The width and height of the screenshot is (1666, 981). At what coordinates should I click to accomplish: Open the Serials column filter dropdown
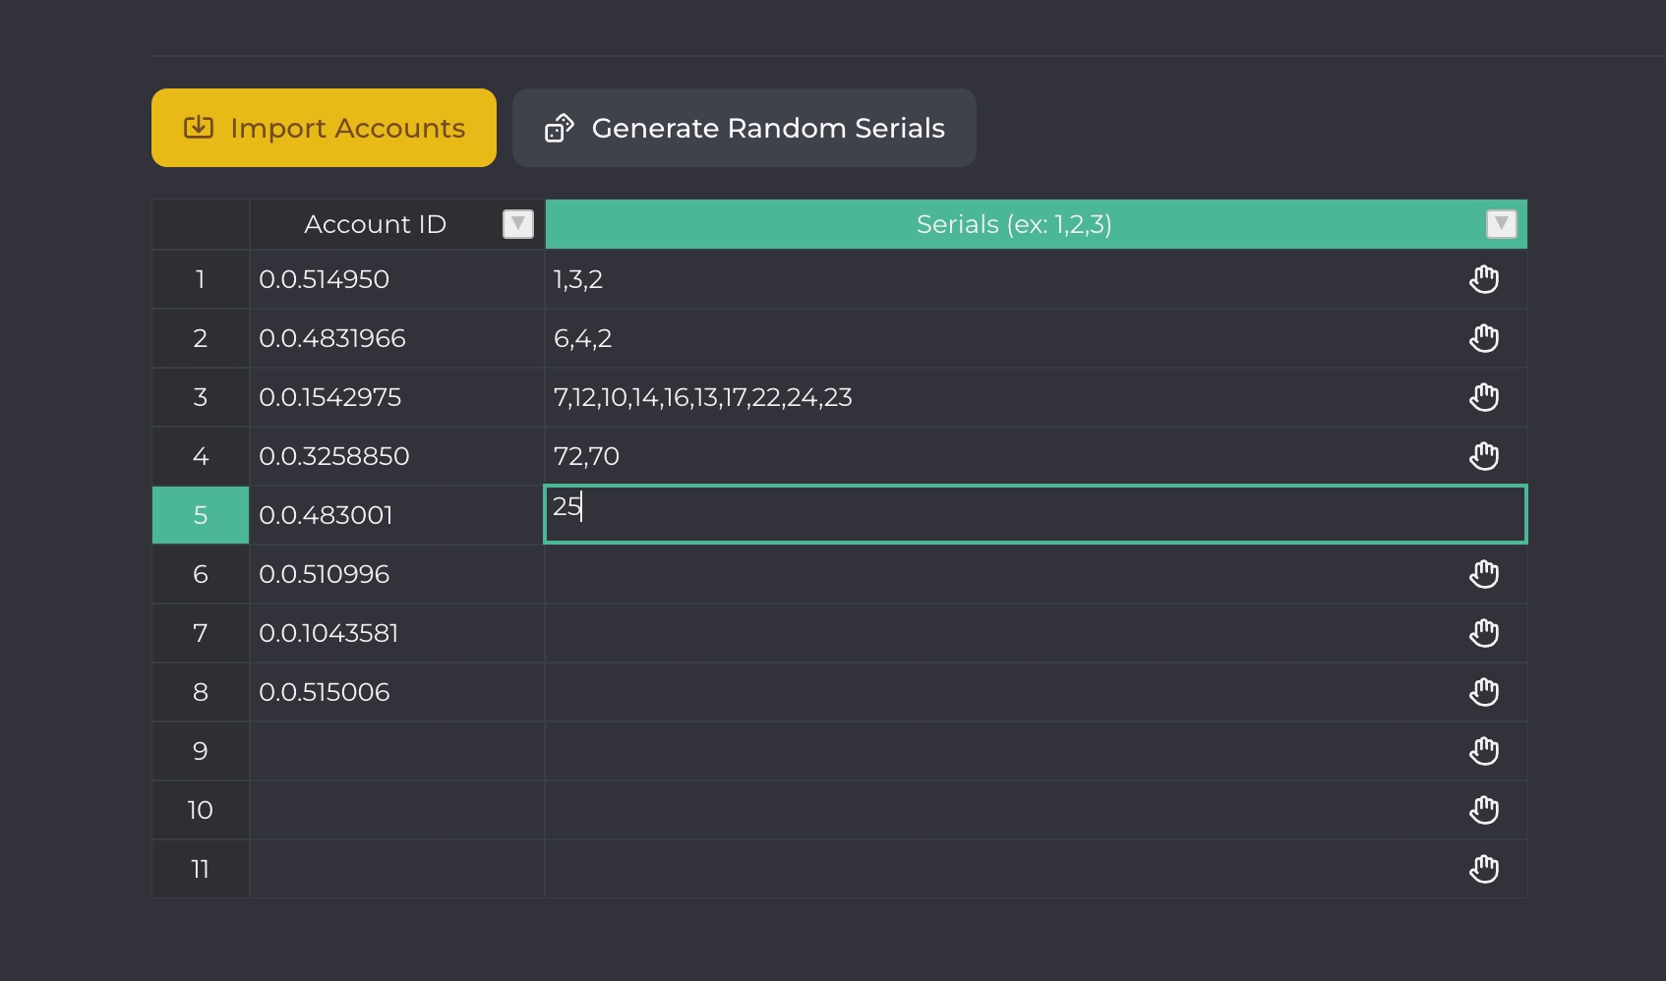click(1500, 224)
